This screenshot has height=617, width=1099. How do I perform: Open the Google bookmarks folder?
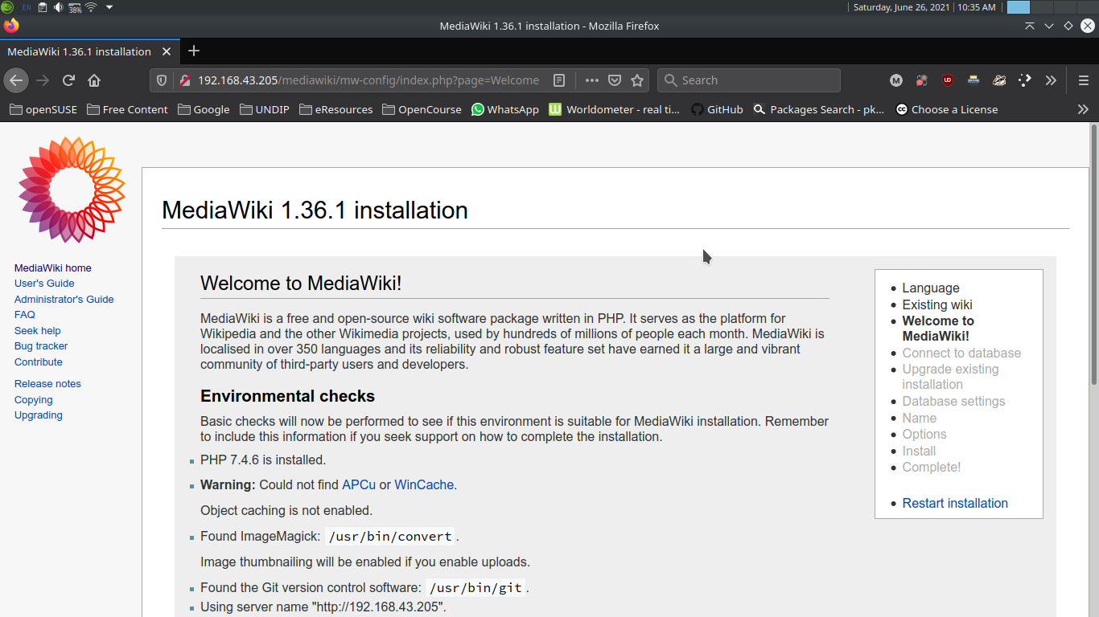point(204,109)
